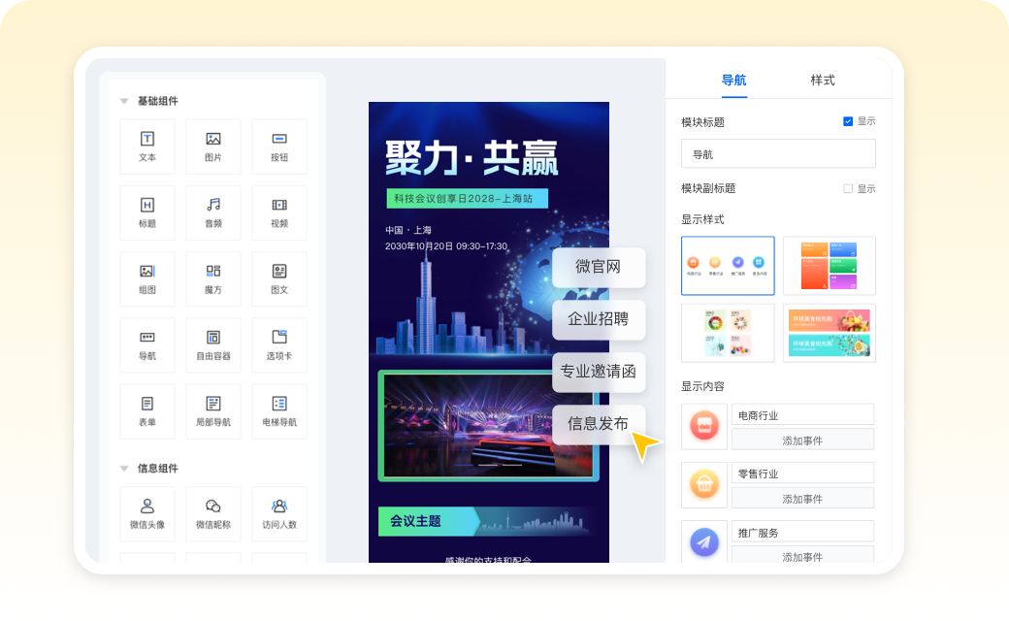This screenshot has width=1009, height=621.
Task: Select the 视频 video component
Action: pyautogui.click(x=279, y=212)
